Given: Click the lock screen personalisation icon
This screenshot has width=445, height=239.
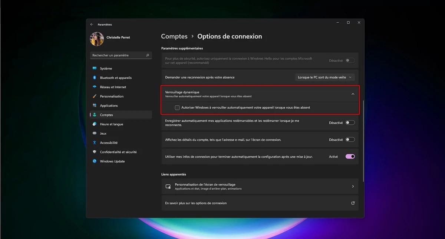Looking at the screenshot, I should pos(168,186).
